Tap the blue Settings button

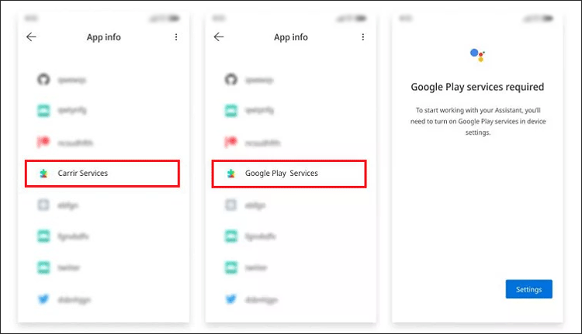(x=529, y=289)
